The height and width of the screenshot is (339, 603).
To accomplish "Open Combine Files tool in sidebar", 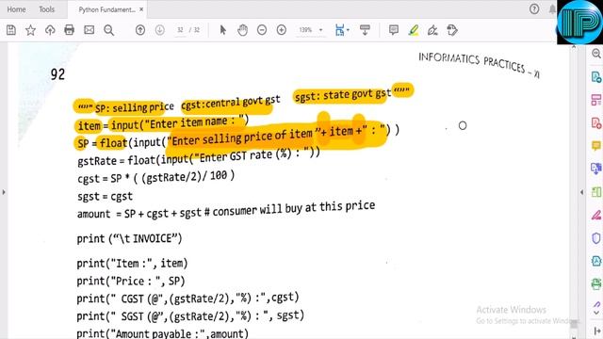I will click(x=596, y=169).
